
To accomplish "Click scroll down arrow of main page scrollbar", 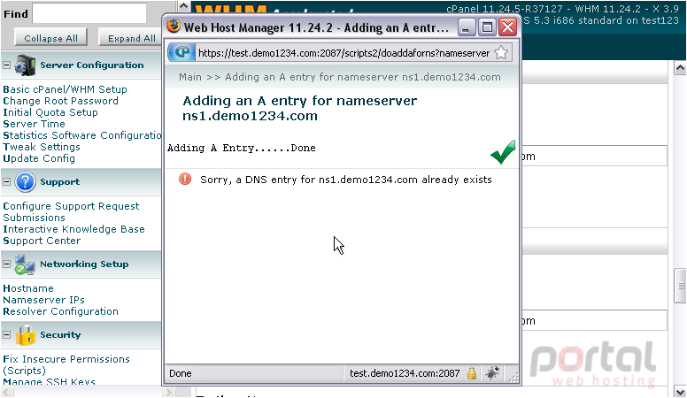I will 680,392.
